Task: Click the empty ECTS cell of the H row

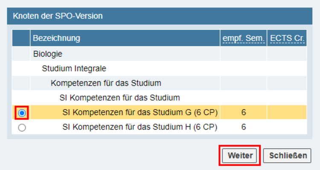Action: [x=287, y=127]
